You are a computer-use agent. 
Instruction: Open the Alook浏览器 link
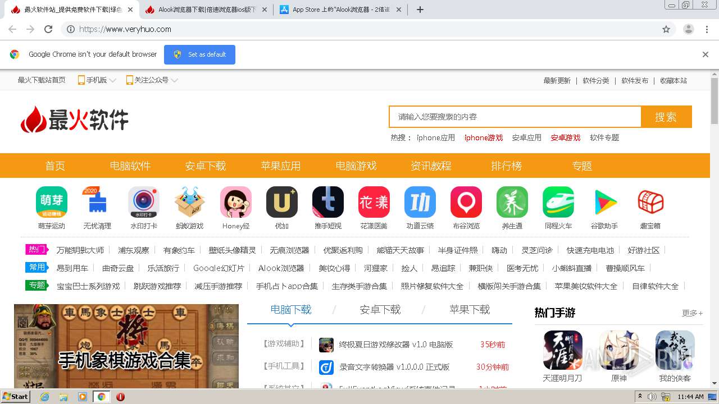(281, 268)
